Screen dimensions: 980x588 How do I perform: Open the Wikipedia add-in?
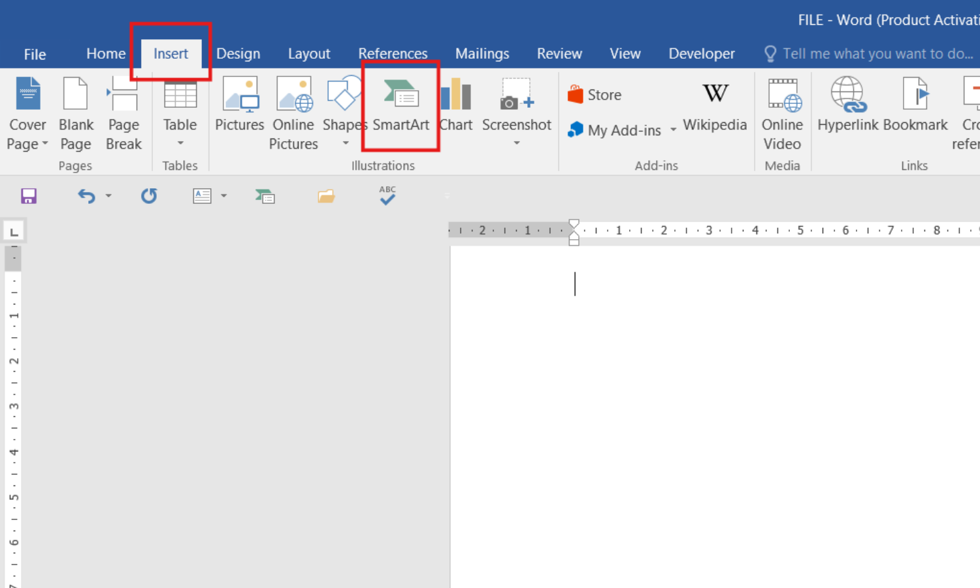(715, 110)
